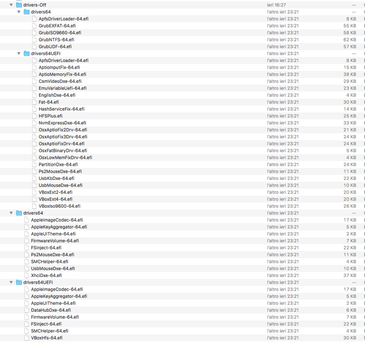The height and width of the screenshot is (342, 365).
Task: Click folder icon of drivers64UEFI holding DataHubDxe-64.efi
Action: (x=19, y=282)
